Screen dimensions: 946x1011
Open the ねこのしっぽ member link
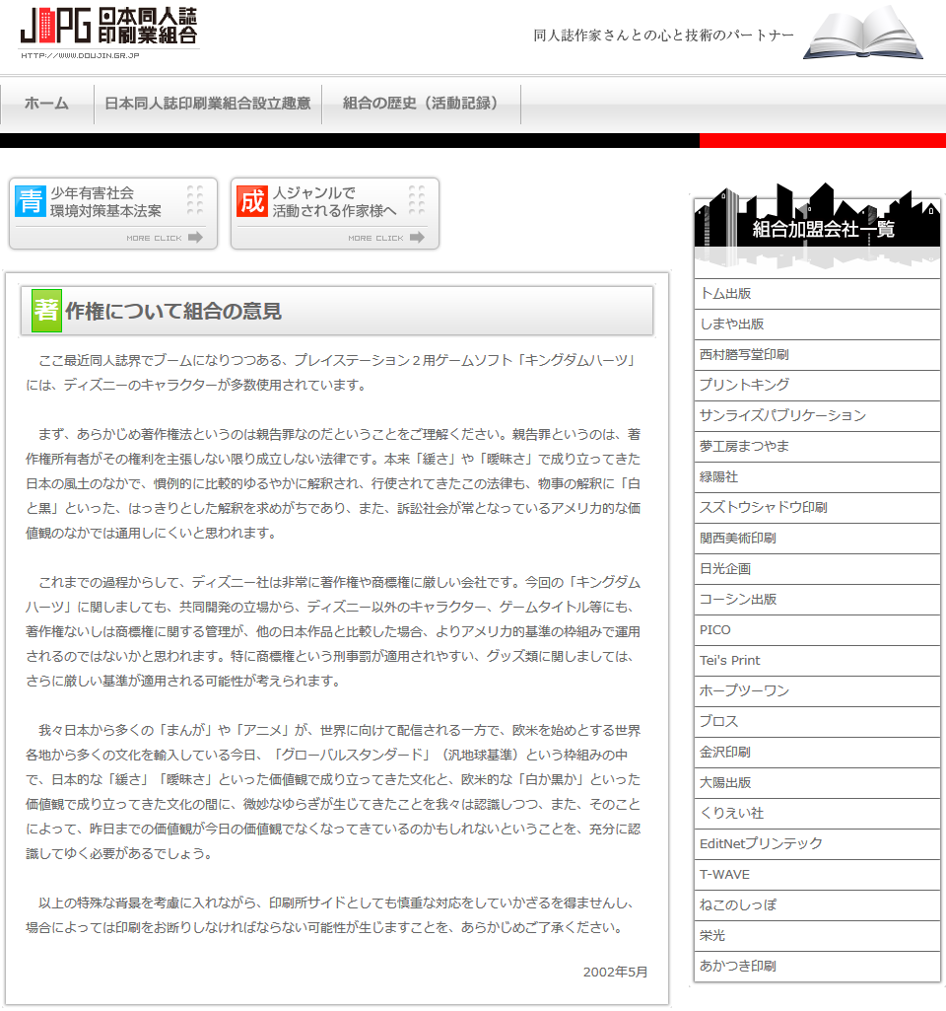(x=817, y=905)
